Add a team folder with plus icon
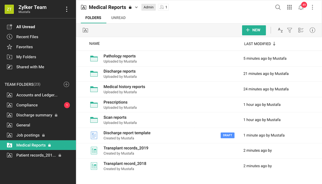Viewport: 322px width, 184px height. click(66, 84)
